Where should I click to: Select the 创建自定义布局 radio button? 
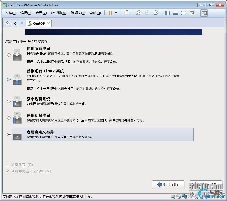coord(9,134)
